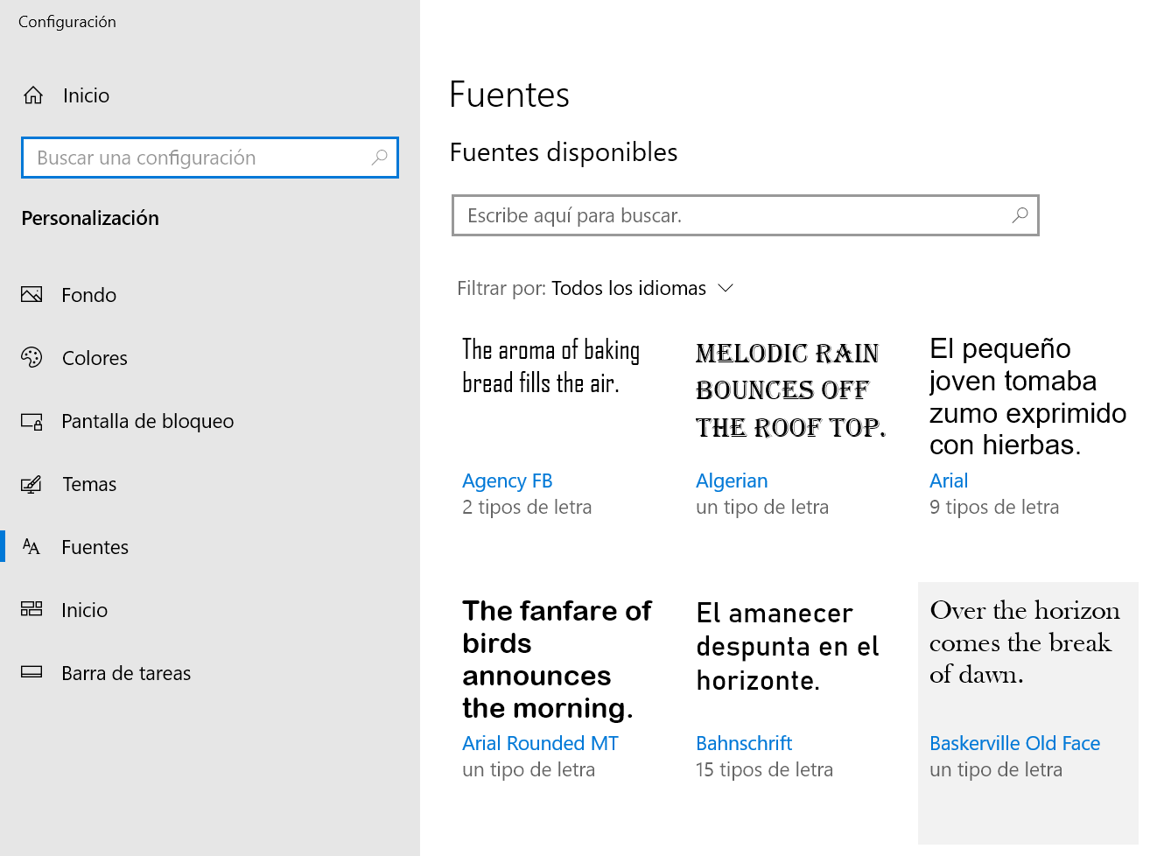Open the Baskerville Old Face font
Viewport: 1150px width, 856px height.
[x=1014, y=743]
